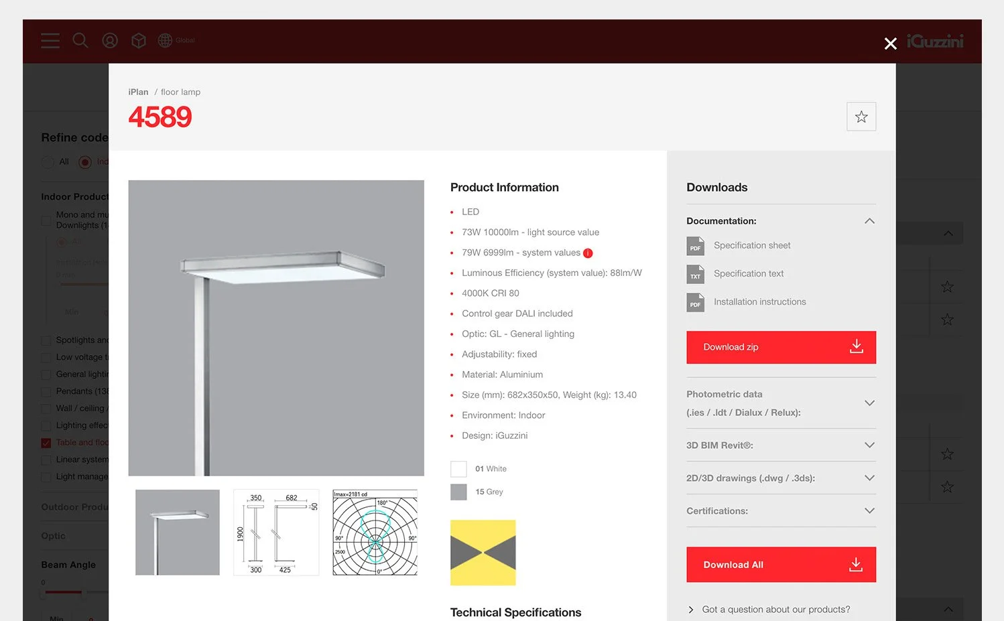Click the floor lamp breadcrumb
The image size is (1004, 621).
[180, 92]
